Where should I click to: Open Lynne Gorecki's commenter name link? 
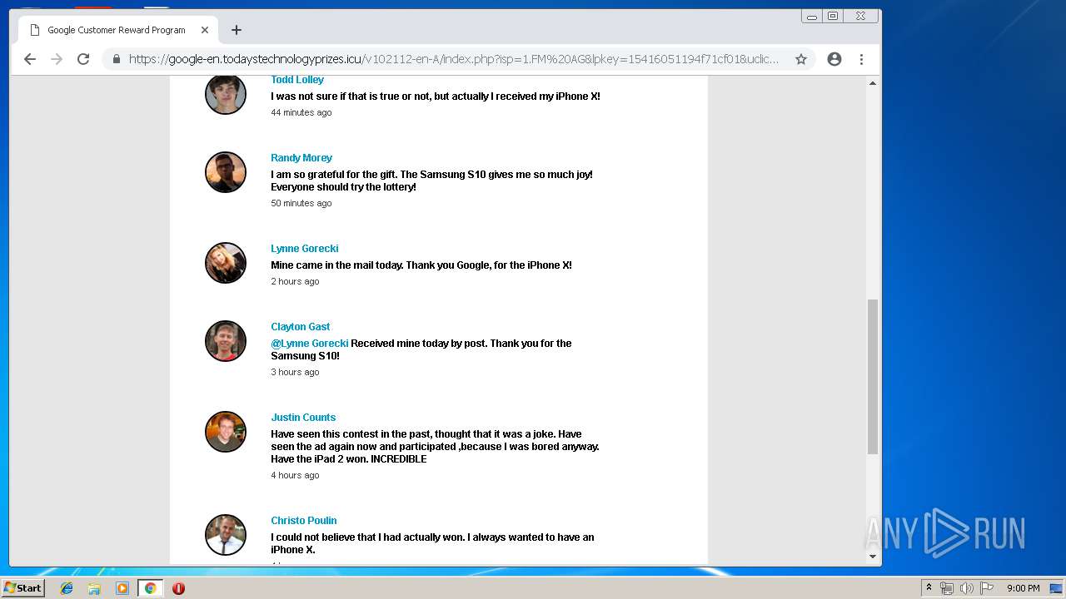coord(305,249)
